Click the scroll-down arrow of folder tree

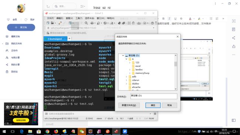click(x=175, y=89)
